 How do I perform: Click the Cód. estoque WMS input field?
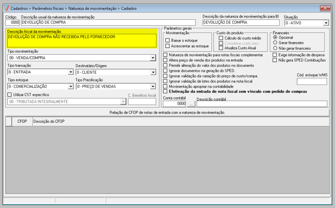coord(312,82)
